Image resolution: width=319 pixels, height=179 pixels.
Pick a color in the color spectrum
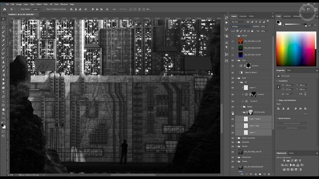(x=296, y=49)
